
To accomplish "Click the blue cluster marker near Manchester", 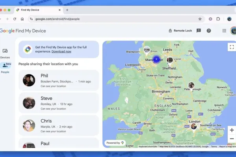I will coord(157,59).
